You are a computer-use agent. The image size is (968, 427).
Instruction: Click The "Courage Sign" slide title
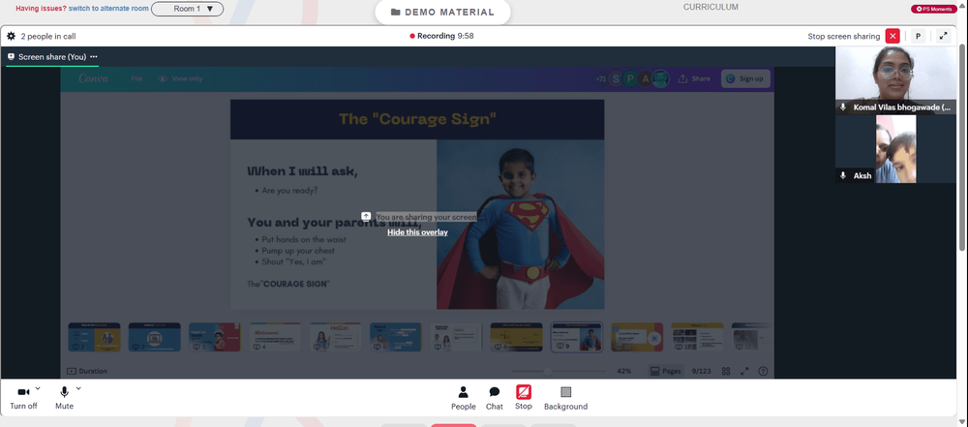click(x=417, y=119)
